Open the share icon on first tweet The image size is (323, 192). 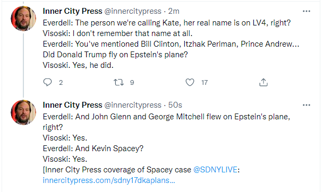coord(263,82)
